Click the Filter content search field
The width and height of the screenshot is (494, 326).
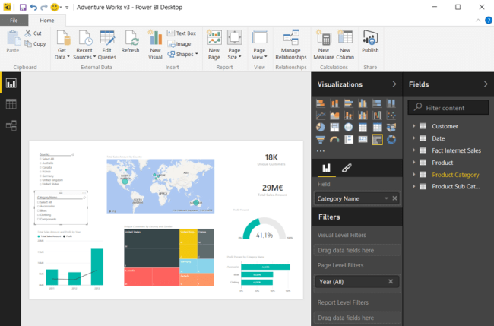[x=448, y=108]
